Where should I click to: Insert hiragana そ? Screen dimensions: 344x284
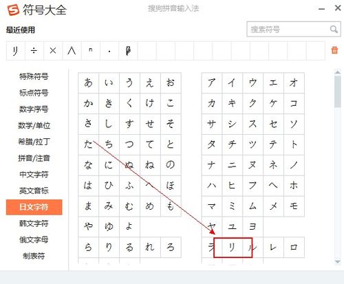click(171, 124)
